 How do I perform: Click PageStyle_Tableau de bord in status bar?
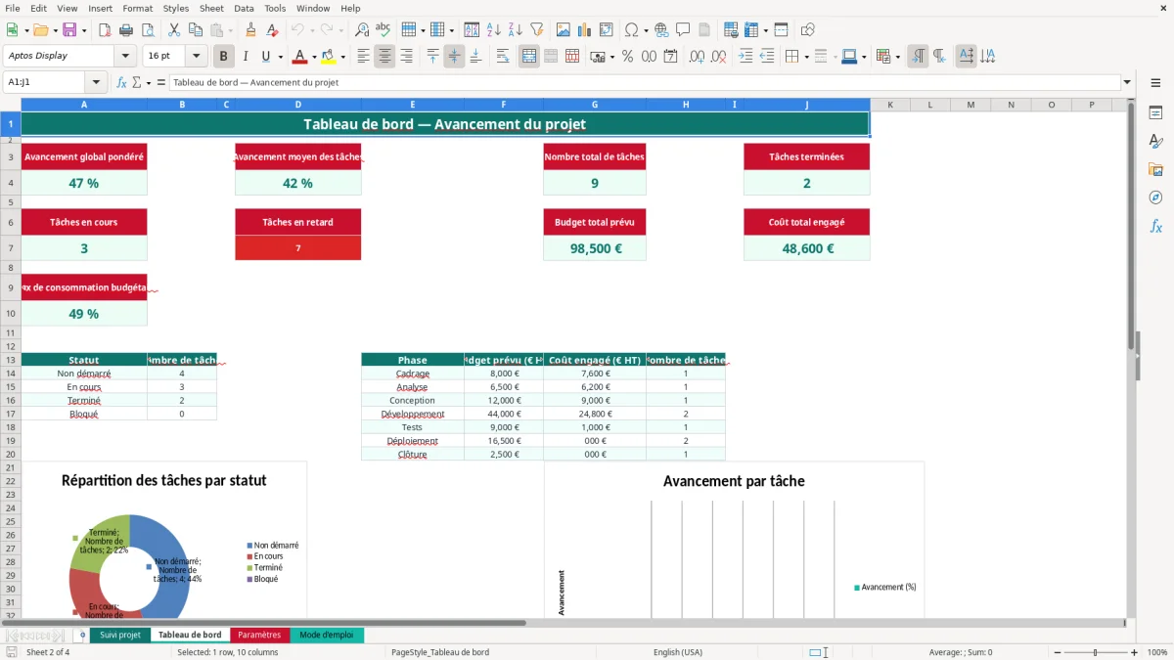440,652
